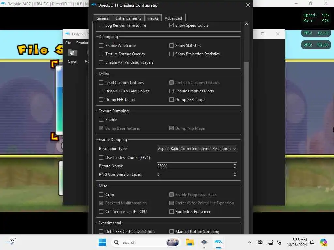Viewport: 334px width, 250px height.
Task: Click the taskbar Search box
Action: pos(145,242)
